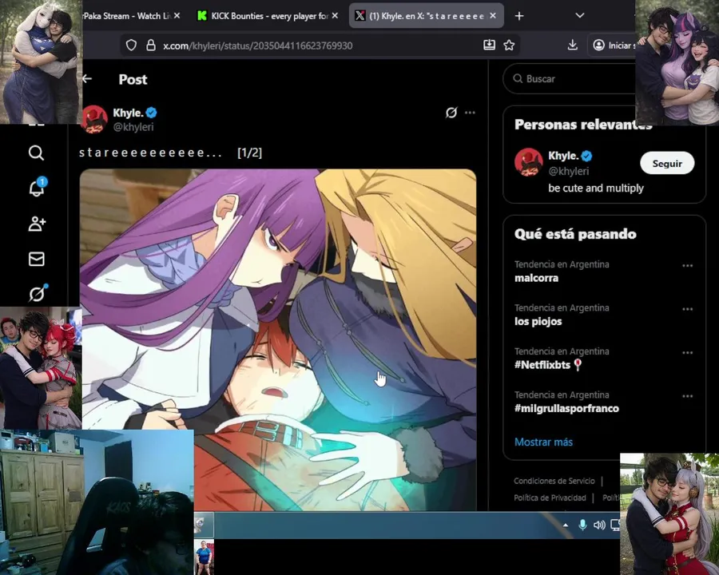
Task: Open more options for los piojos trend
Action: pyautogui.click(x=687, y=309)
